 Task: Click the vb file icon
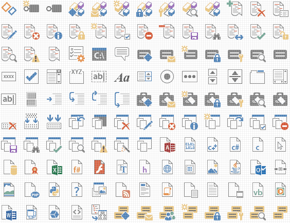coord(258,190)
